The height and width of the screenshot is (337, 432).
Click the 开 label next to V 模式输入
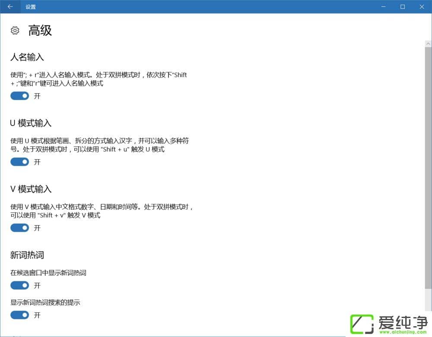pyautogui.click(x=37, y=228)
